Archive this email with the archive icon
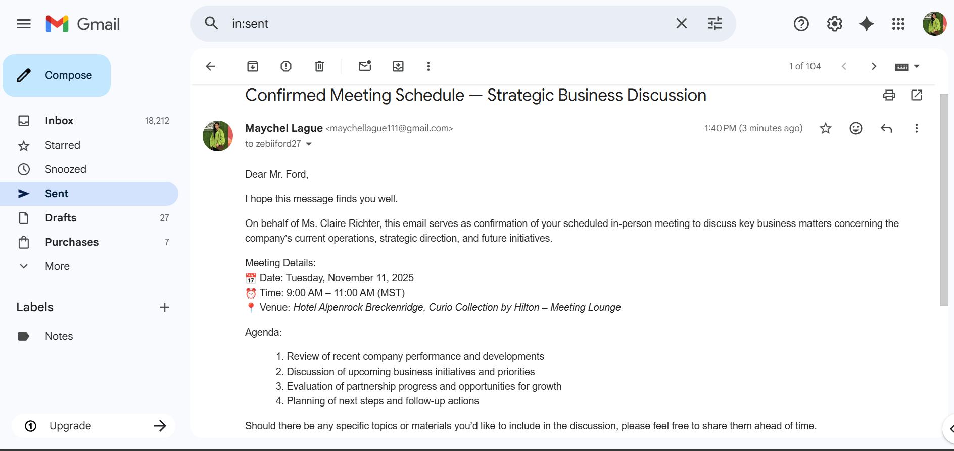 point(252,66)
